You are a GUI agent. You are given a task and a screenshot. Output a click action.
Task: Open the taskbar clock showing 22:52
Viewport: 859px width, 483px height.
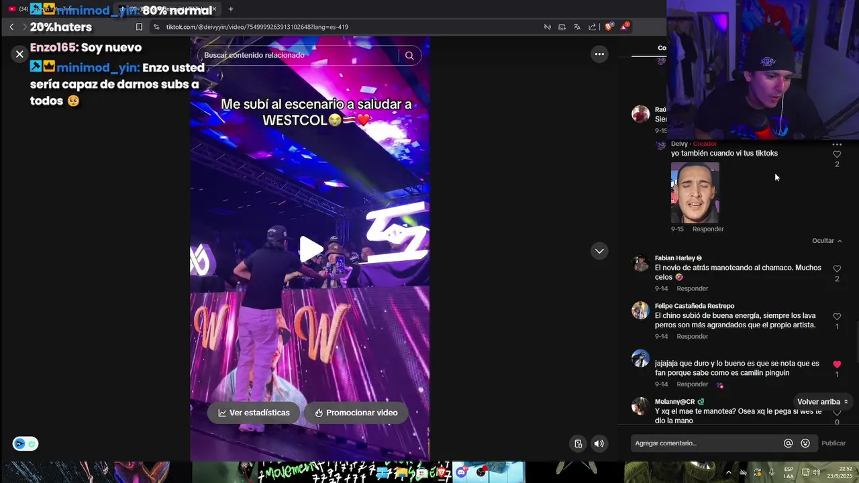840,472
